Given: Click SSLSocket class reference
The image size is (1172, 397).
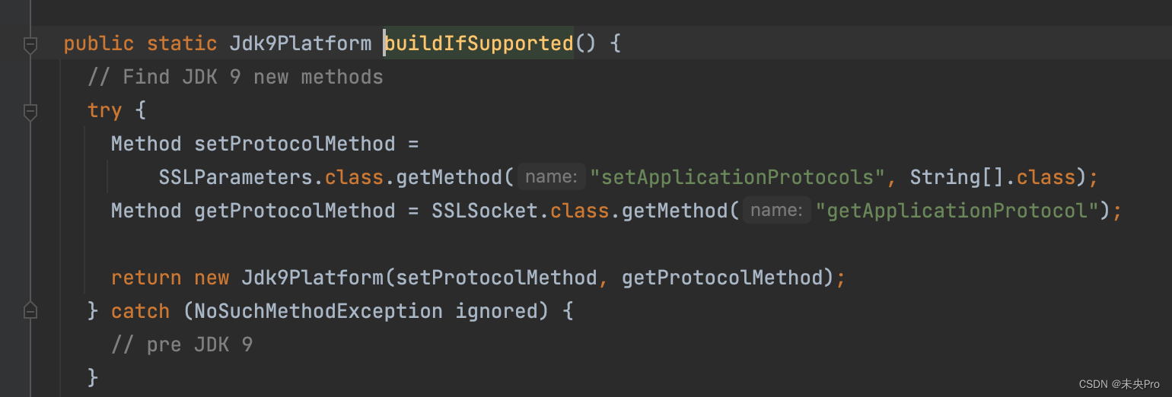Looking at the screenshot, I should coord(485,211).
